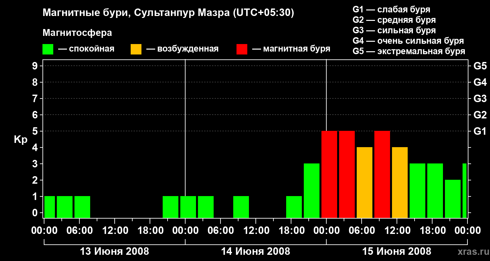Click the G3 label on right axis

tap(480, 99)
